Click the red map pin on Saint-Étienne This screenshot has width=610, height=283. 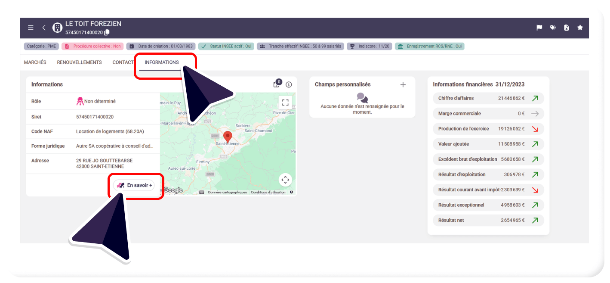click(228, 137)
